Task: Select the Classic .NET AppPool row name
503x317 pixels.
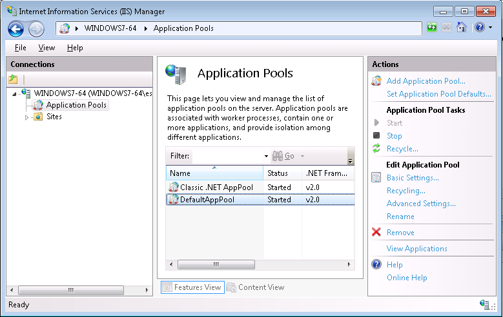Action: click(x=216, y=187)
